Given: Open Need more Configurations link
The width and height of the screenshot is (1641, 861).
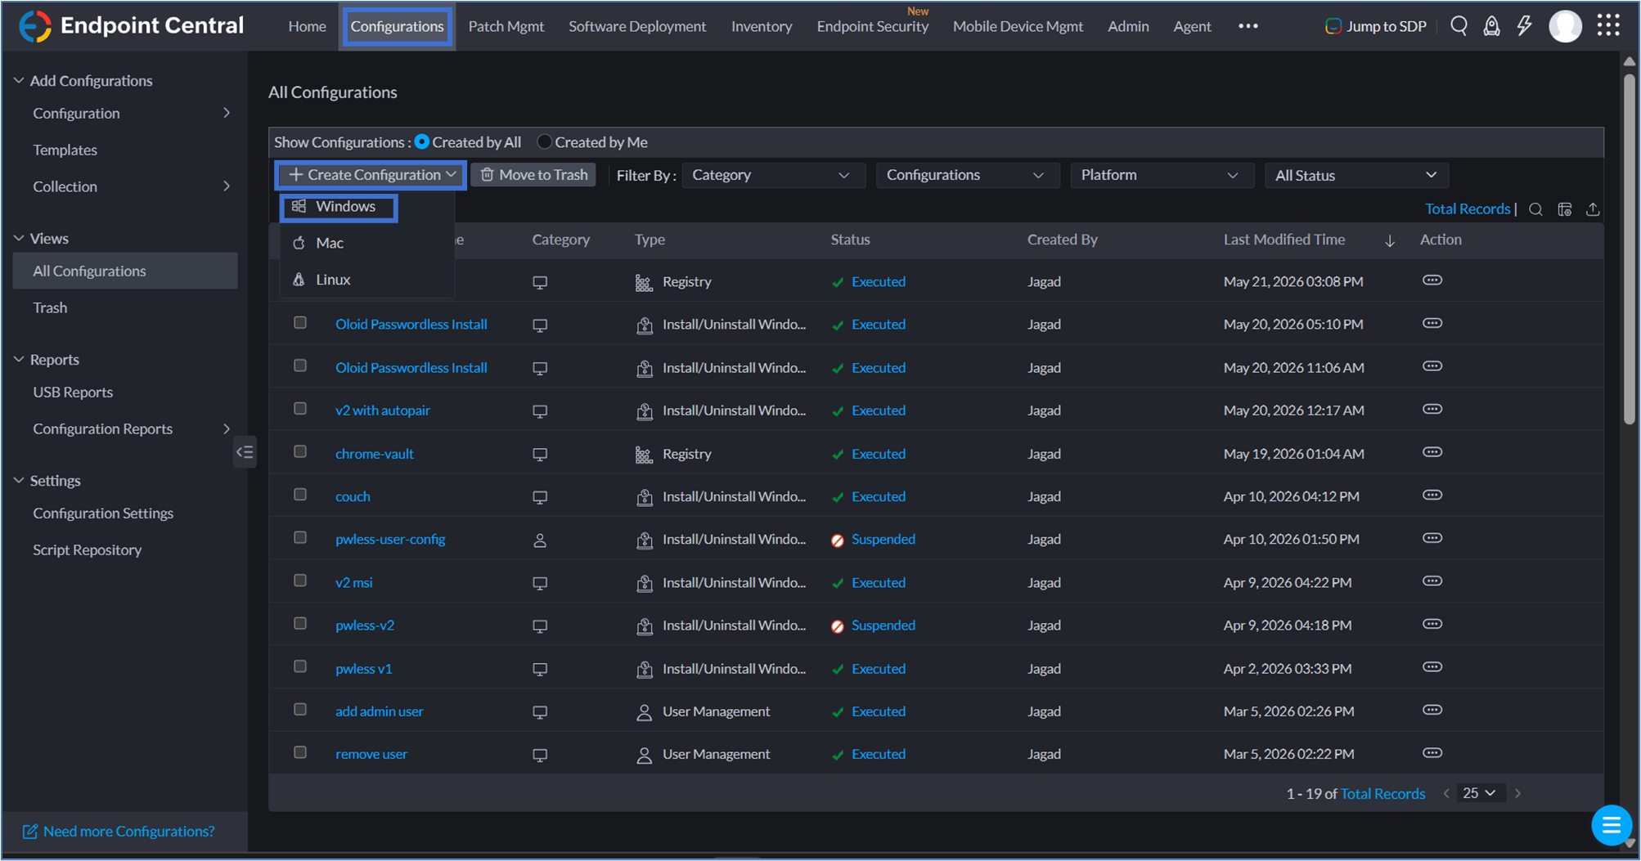Looking at the screenshot, I should (119, 832).
